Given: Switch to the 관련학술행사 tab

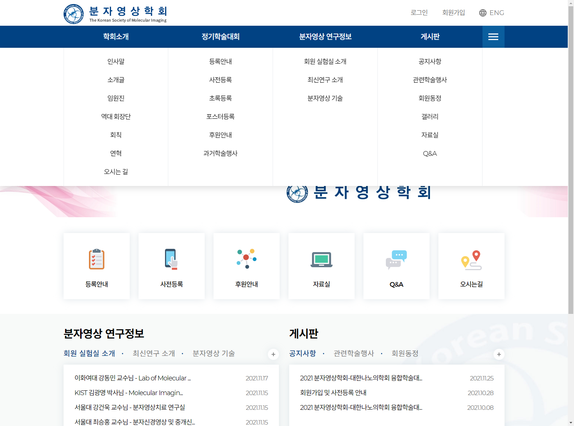Looking at the screenshot, I should tap(354, 353).
